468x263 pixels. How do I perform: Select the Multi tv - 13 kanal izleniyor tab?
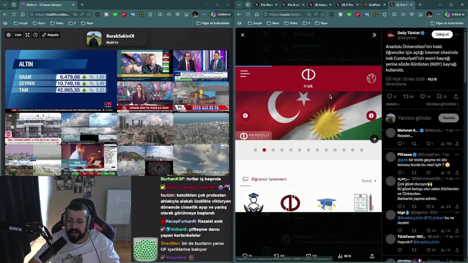pos(48,5)
